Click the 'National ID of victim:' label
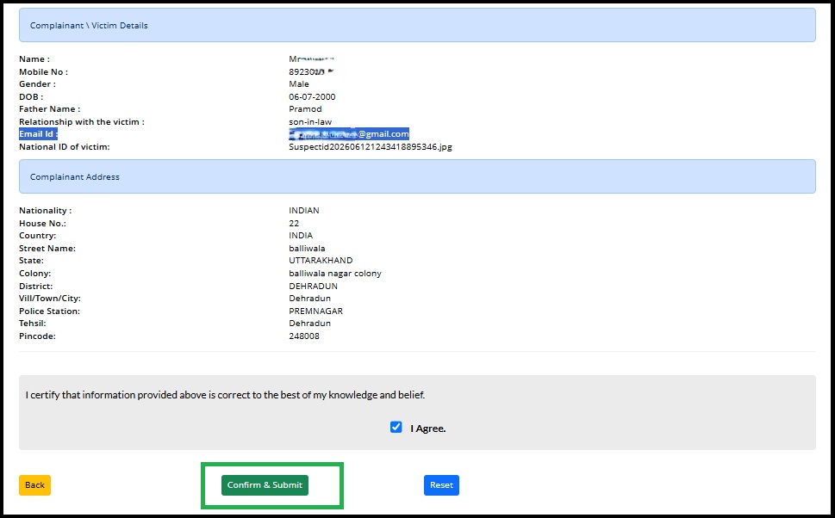835x518 pixels. pos(65,147)
